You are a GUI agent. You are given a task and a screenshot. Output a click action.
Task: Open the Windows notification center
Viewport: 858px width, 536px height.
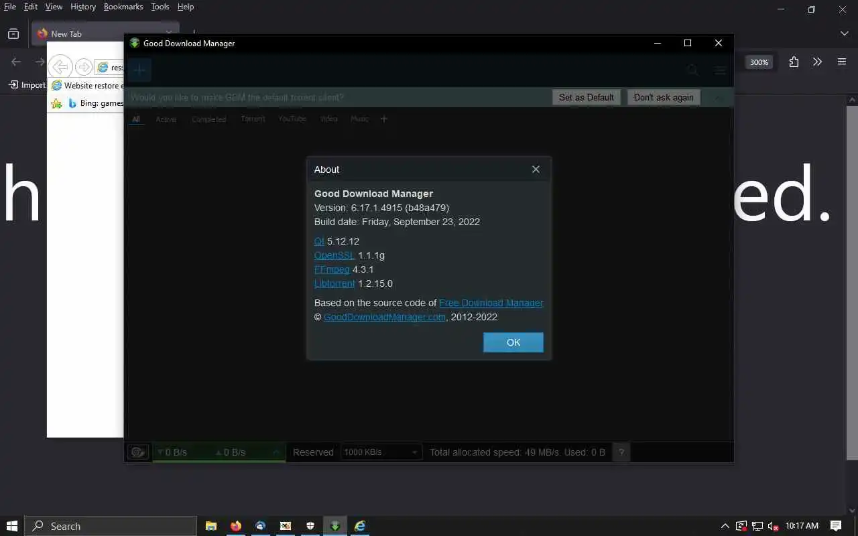[836, 526]
